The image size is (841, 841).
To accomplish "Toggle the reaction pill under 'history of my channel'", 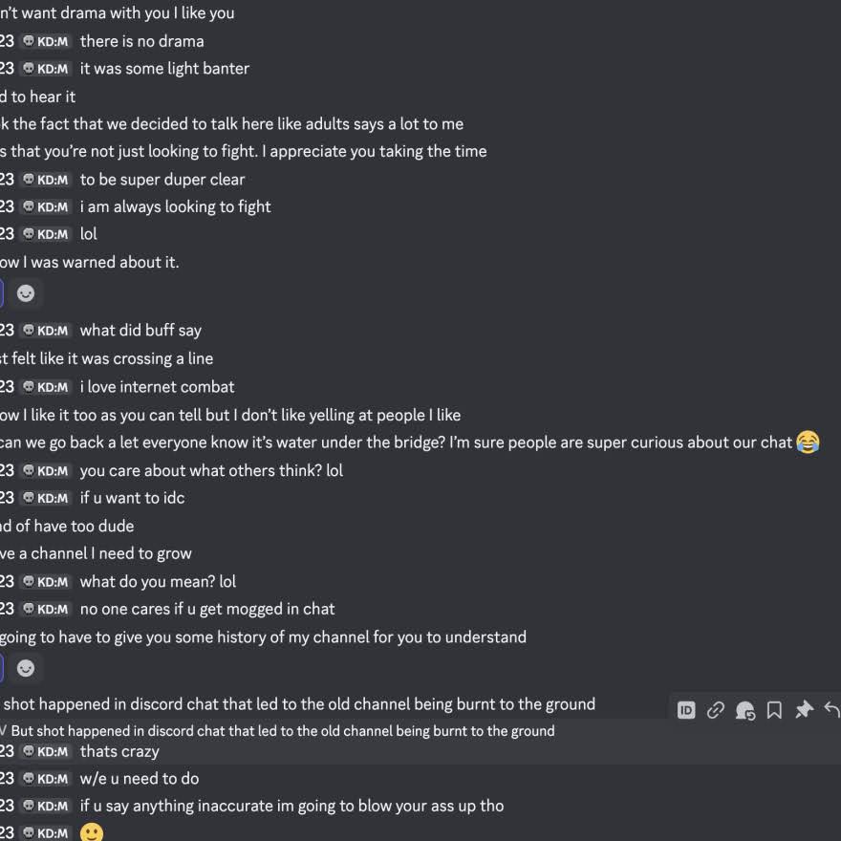I will (2, 668).
